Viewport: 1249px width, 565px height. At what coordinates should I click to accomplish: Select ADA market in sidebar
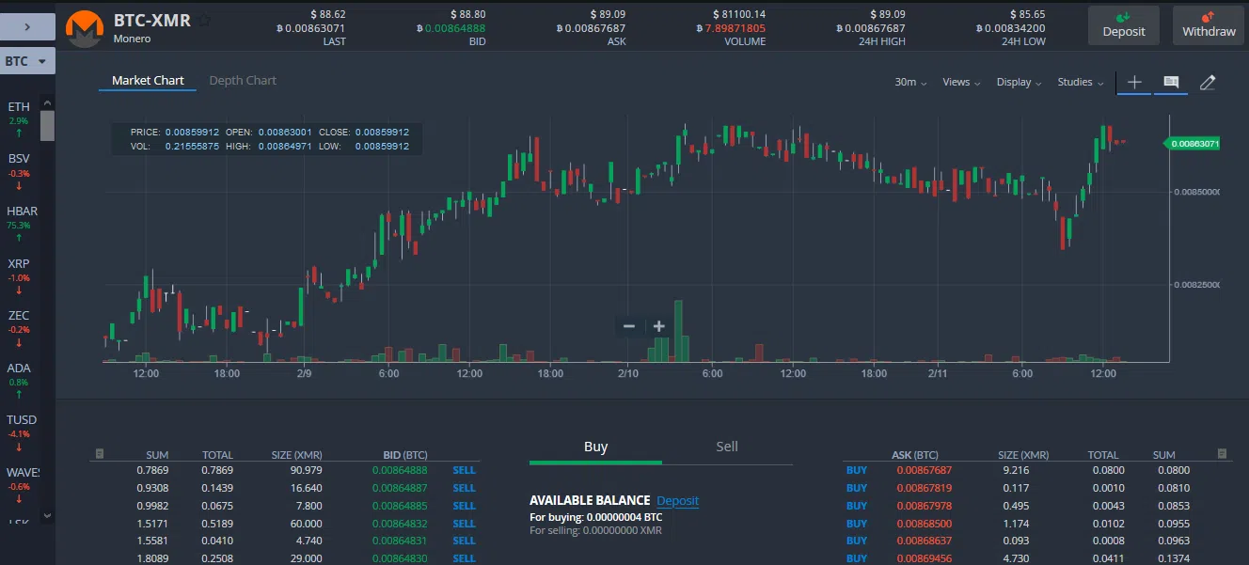pos(19,381)
